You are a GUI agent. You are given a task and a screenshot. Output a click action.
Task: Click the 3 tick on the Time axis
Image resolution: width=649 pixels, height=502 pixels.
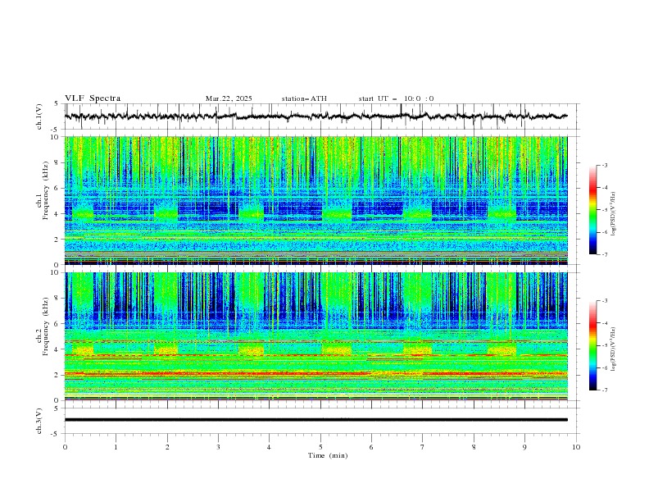218,447
